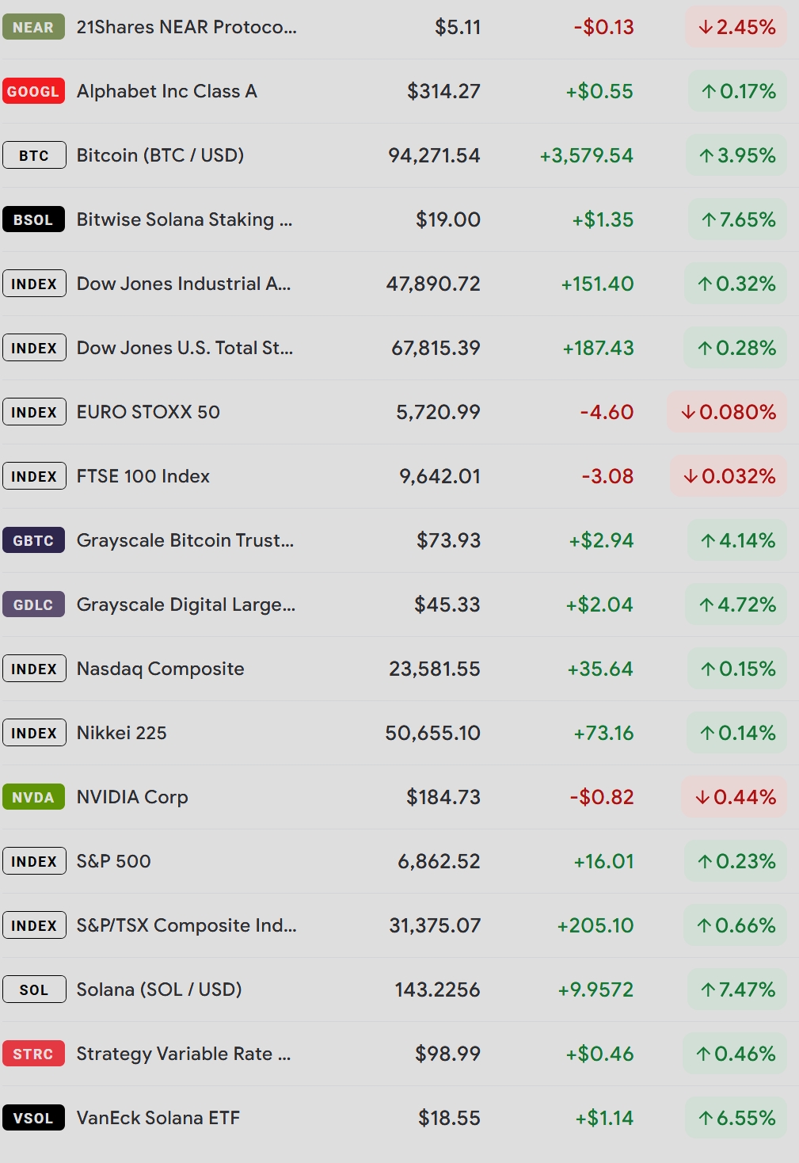Image resolution: width=799 pixels, height=1163 pixels.
Task: Select the EURO STOXX 50 index
Action: (x=148, y=413)
